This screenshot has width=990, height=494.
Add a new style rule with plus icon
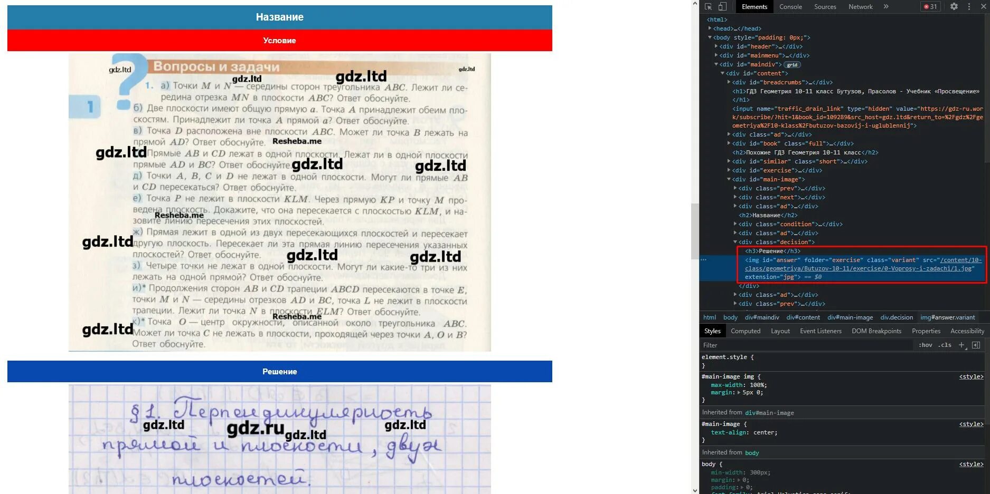[x=961, y=345]
